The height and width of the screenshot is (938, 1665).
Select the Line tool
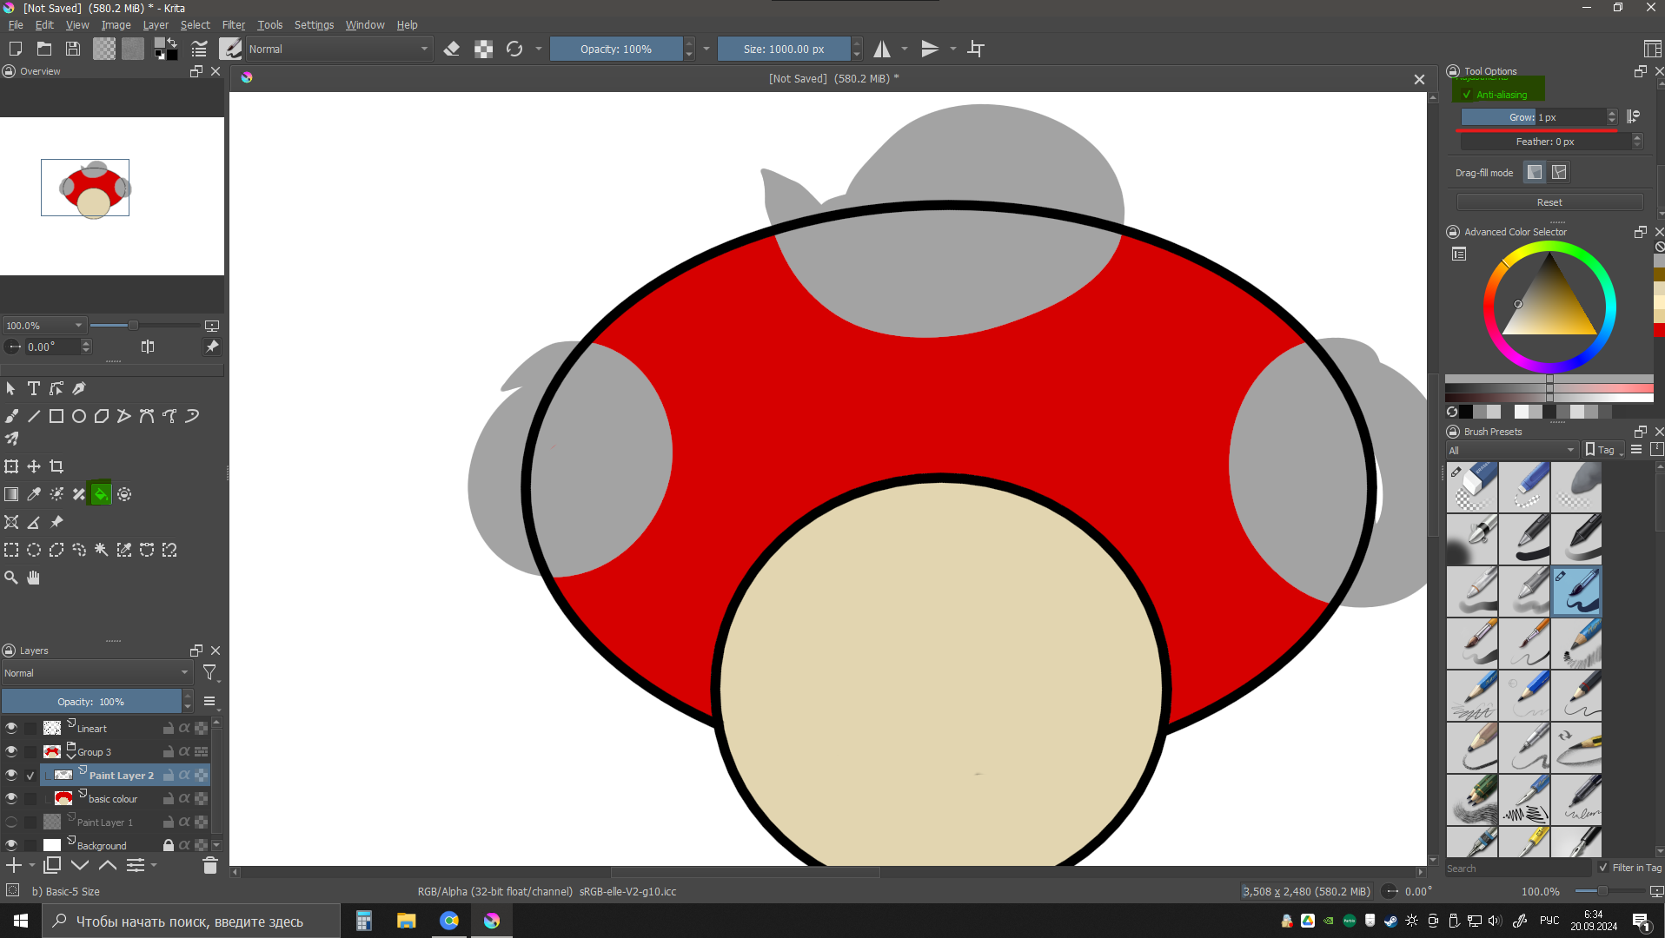click(x=34, y=416)
